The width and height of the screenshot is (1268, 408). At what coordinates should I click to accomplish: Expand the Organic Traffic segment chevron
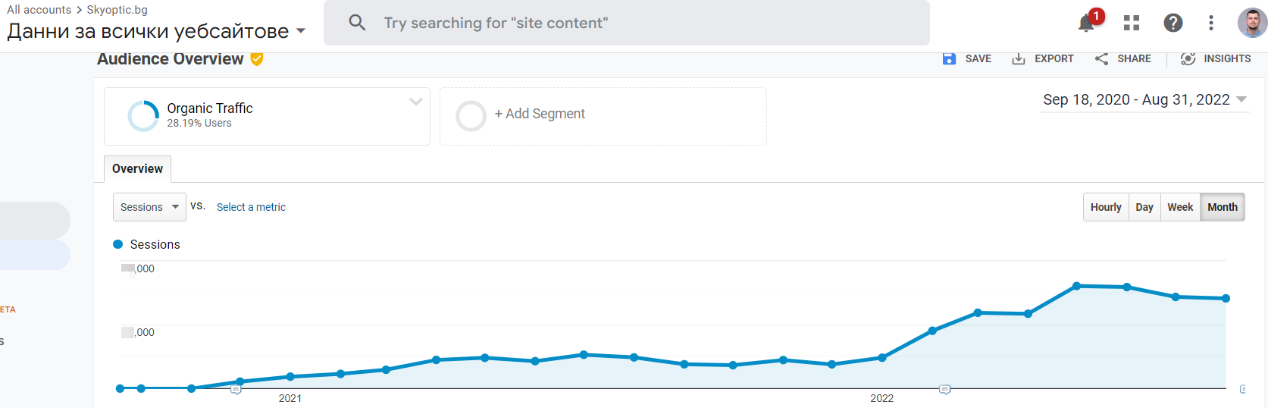pos(415,102)
